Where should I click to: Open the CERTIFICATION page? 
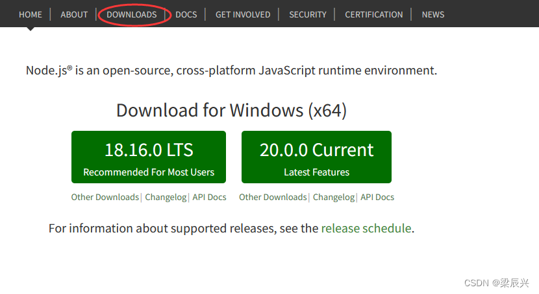(x=373, y=15)
